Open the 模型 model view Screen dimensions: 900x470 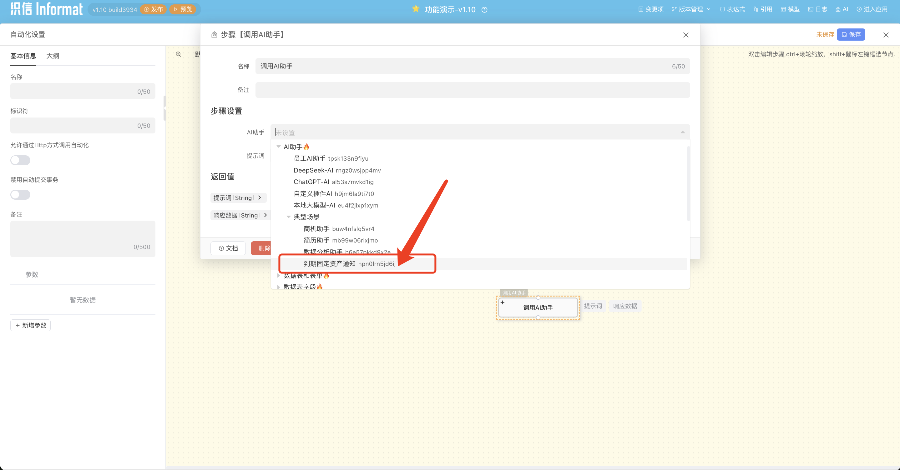point(790,9)
